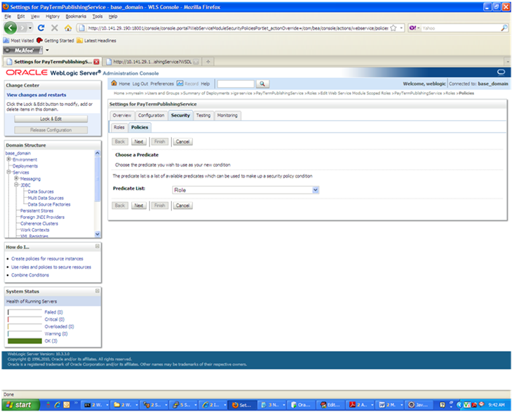Open the forward history dropdown arrow

coord(30,28)
